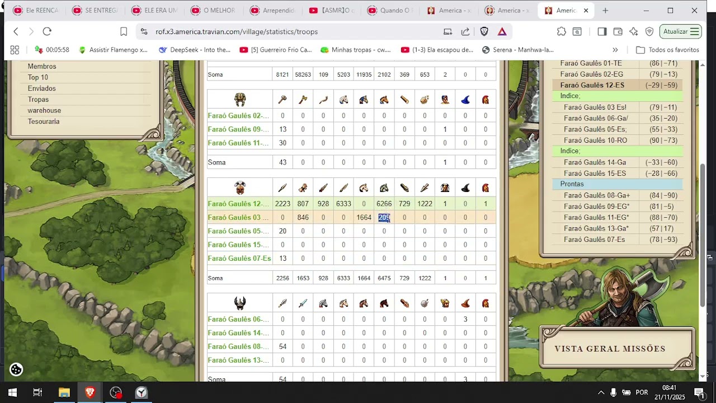Viewport: 716px width, 403px height.
Task: Open Todos os favoritos folder
Action: coord(667,50)
